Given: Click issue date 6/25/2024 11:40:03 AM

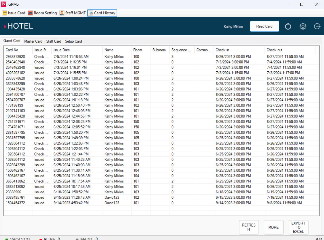Looking at the screenshot, I should (x=72, y=165).
